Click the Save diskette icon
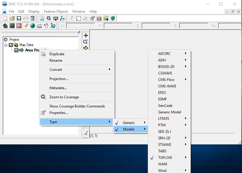 tap(19, 18)
